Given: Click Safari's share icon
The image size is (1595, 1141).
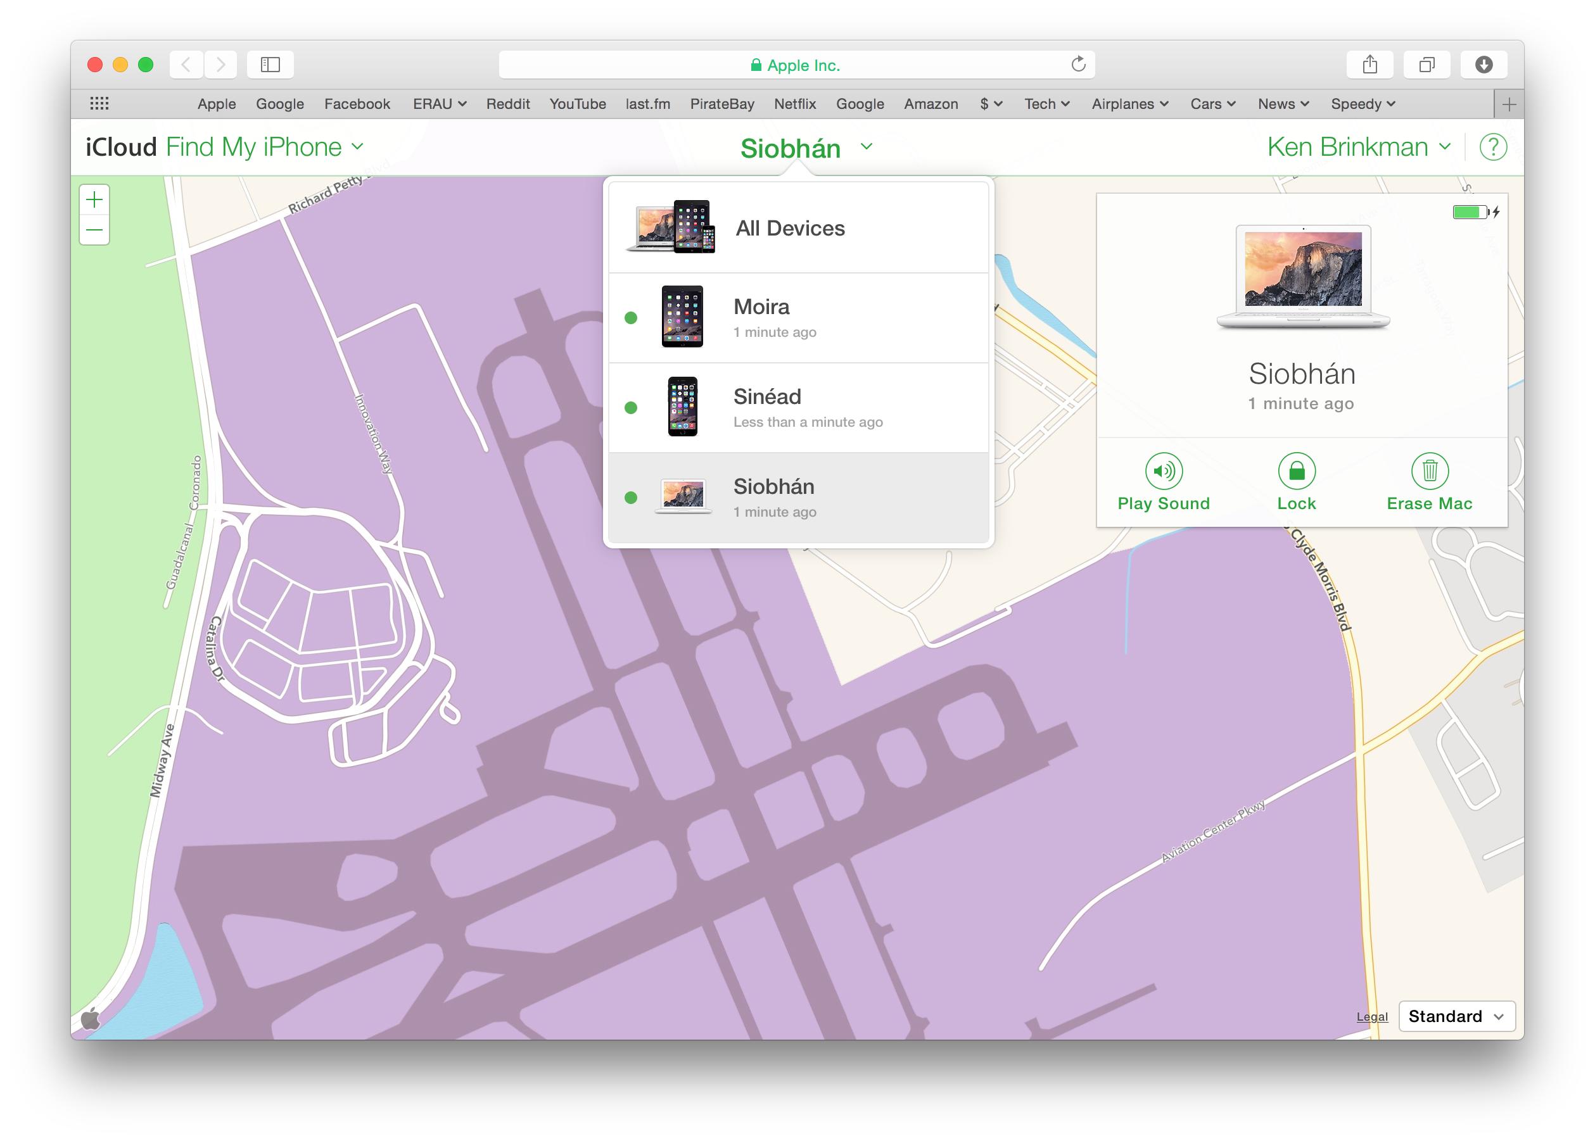Looking at the screenshot, I should tap(1369, 65).
